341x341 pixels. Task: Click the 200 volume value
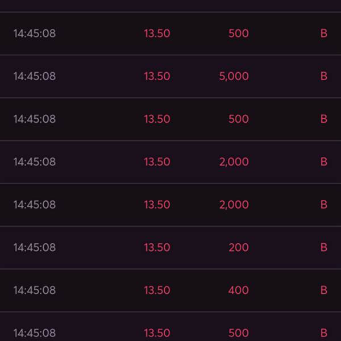[239, 247]
